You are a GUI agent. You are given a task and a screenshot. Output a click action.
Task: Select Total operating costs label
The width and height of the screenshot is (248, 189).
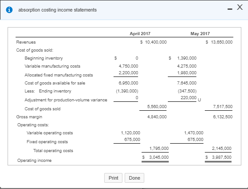coord(53,151)
